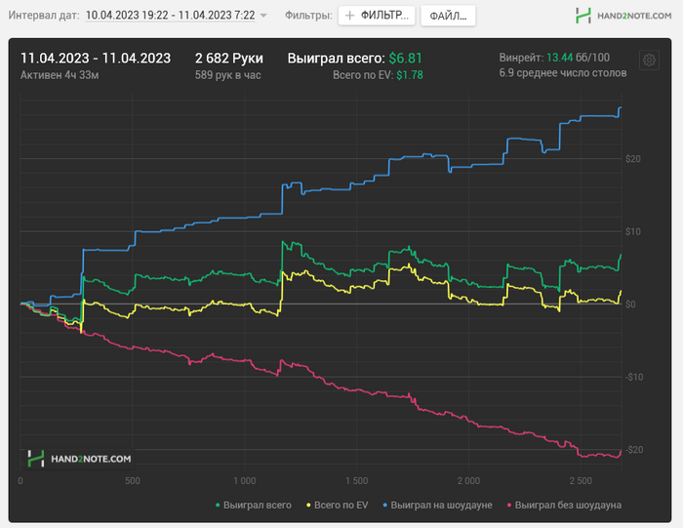Click the 1 000 hands axis label
This screenshot has width=683, height=528.
pos(244,481)
